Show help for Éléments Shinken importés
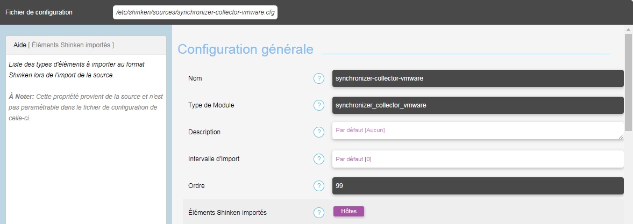Screen dimensions: 633x224 click(318, 213)
